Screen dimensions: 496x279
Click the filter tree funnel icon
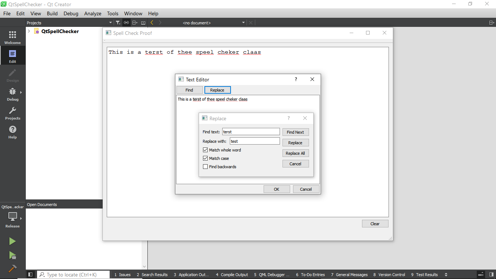[118, 23]
